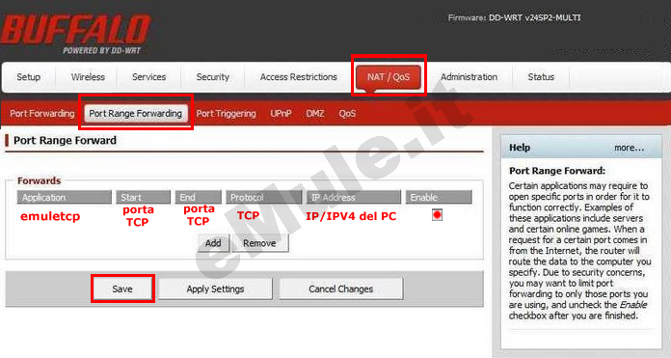Open Port Triggering subtab
671x358 pixels.
[226, 114]
